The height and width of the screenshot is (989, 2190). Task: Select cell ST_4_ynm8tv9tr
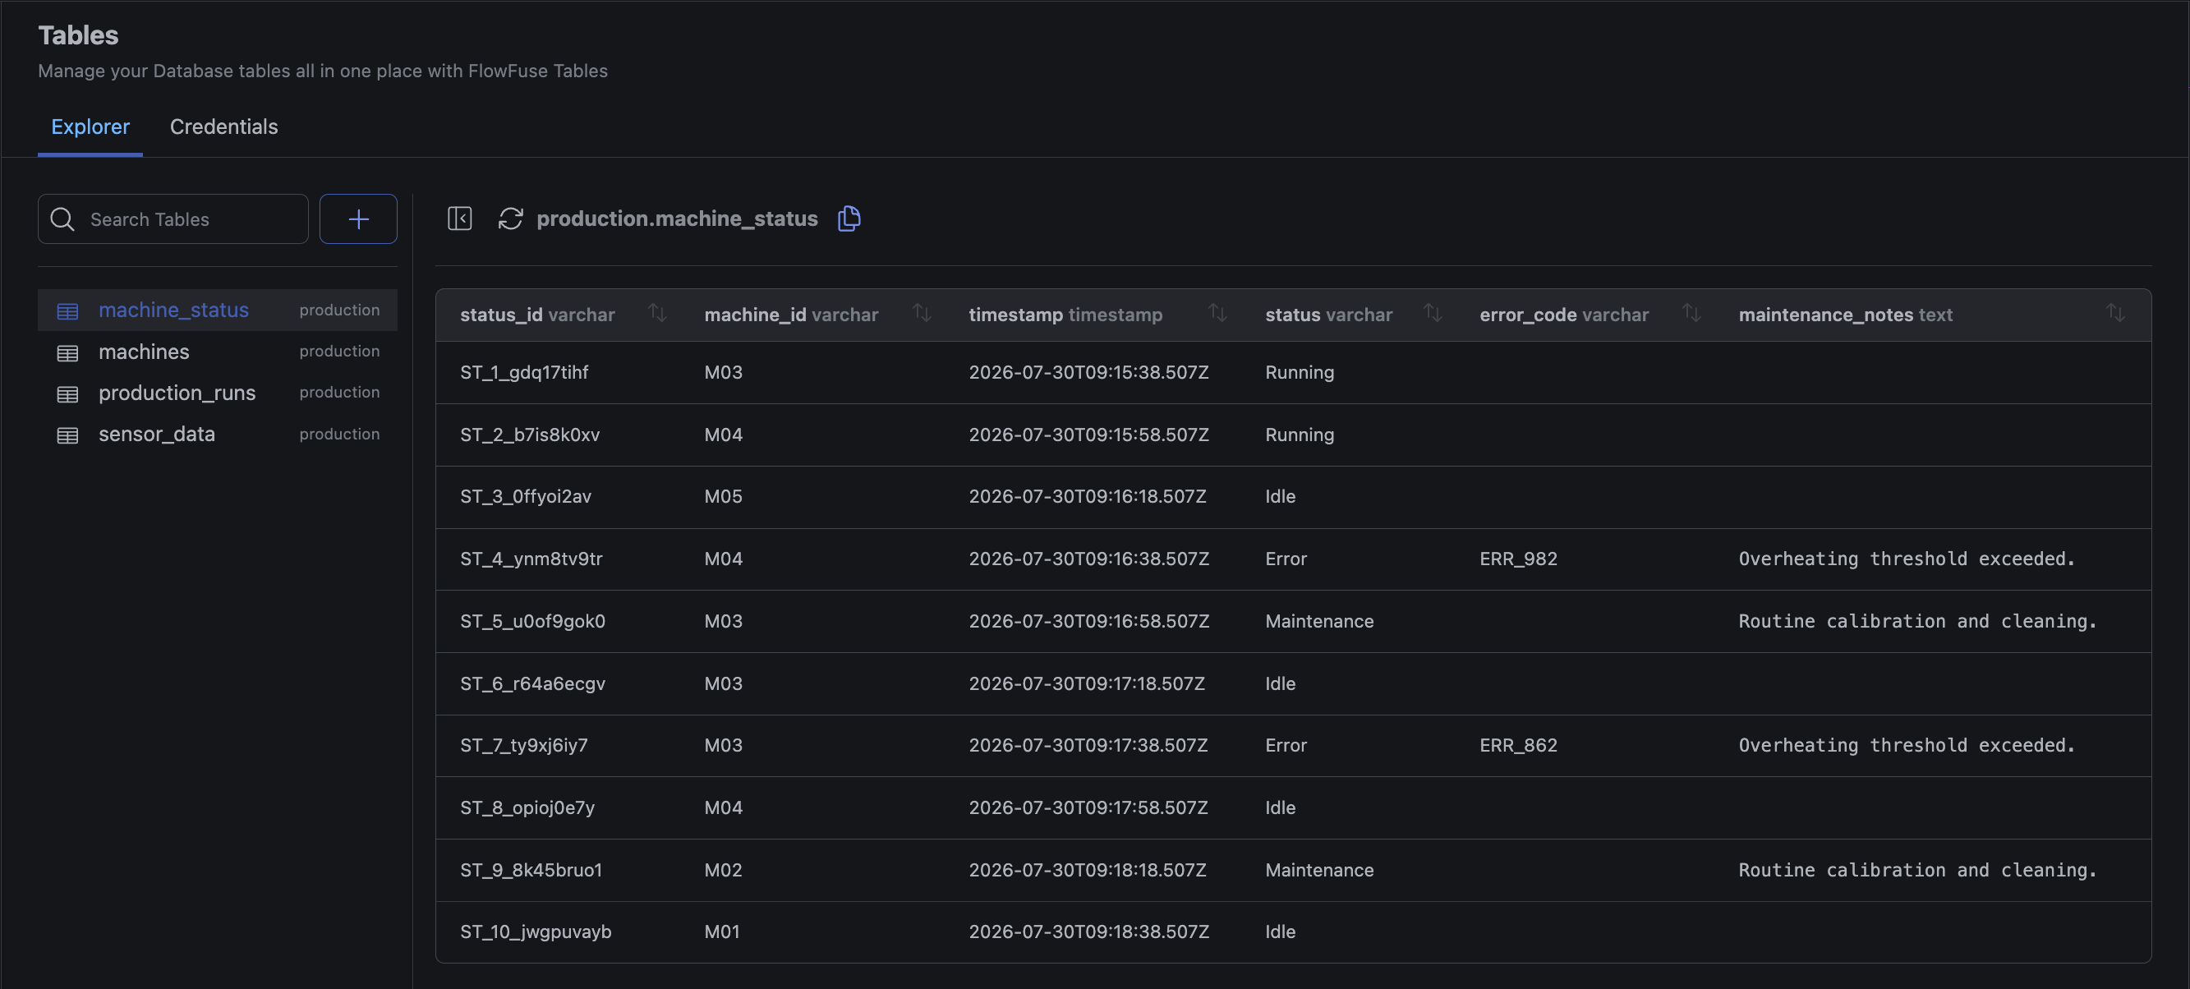(531, 559)
